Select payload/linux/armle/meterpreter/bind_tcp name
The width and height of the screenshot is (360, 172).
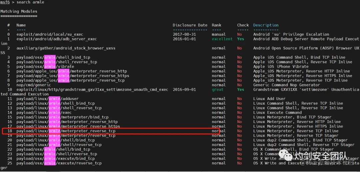(x=62, y=117)
